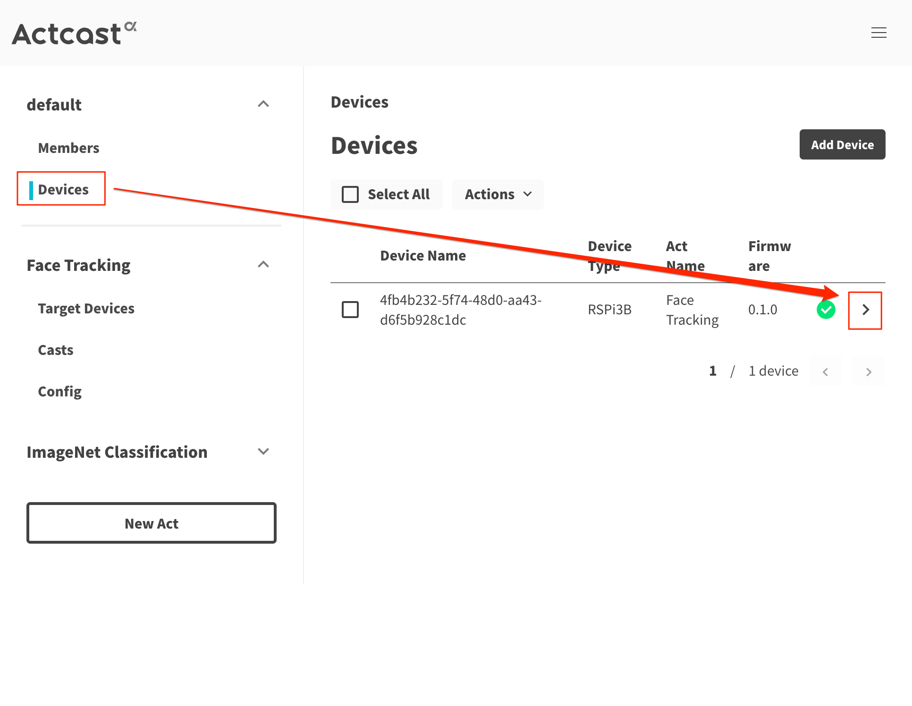Go to previous page with the left arrow
The image size is (912, 706).
[x=826, y=371]
